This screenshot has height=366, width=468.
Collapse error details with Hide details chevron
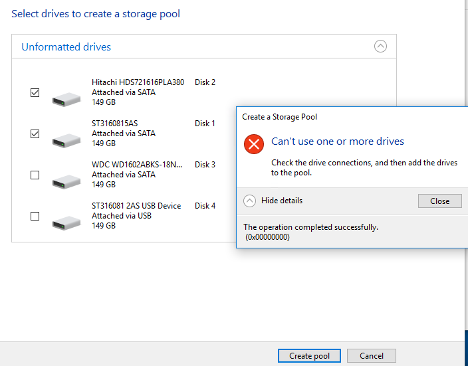(249, 201)
